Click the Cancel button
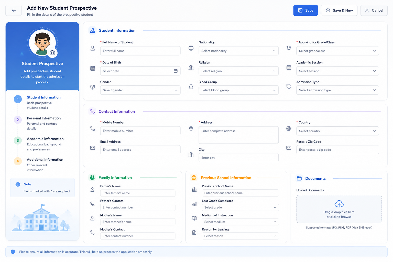The width and height of the screenshot is (393, 262). coord(374,10)
